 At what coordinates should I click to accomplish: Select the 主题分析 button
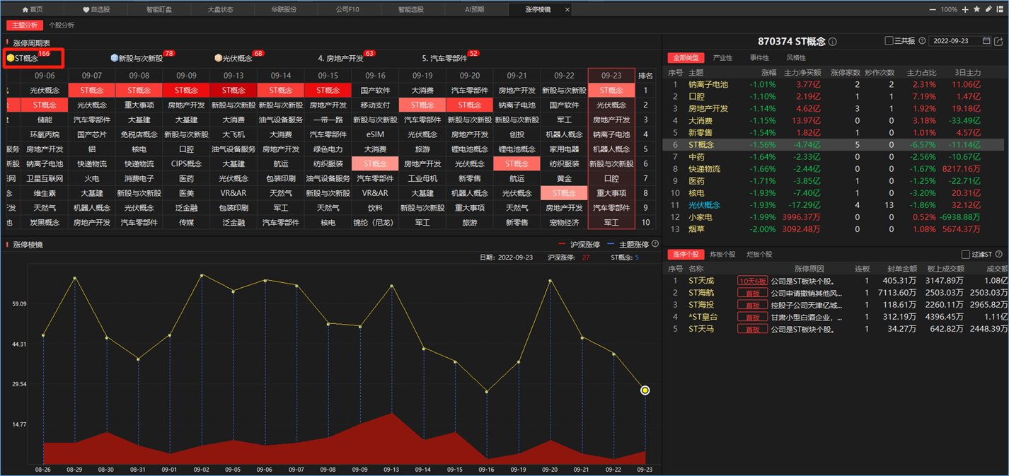tap(25, 25)
